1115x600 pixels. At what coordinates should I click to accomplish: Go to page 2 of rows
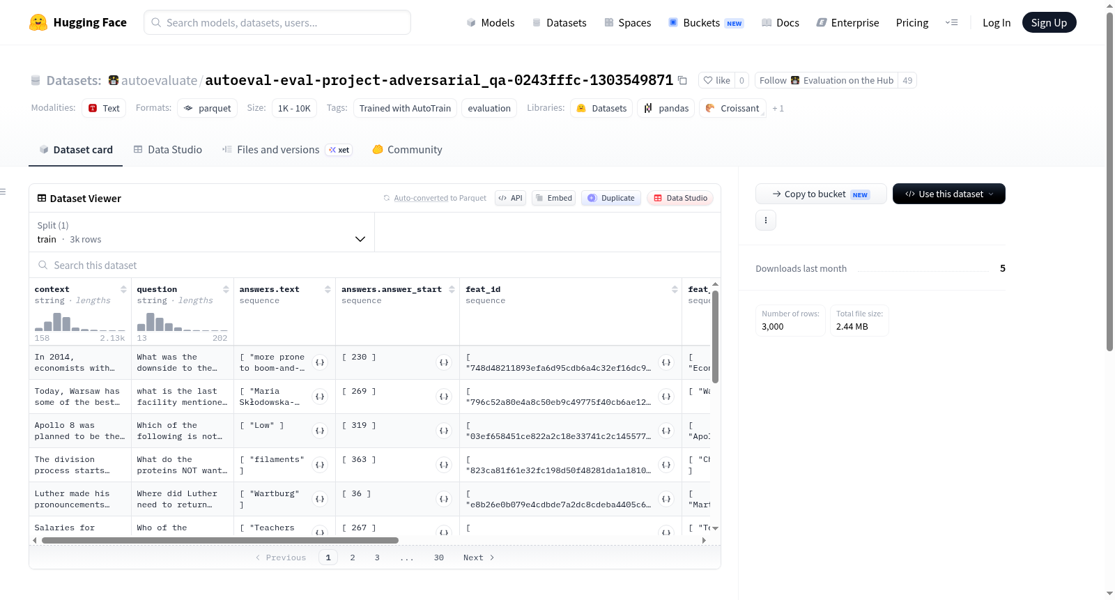(x=353, y=557)
